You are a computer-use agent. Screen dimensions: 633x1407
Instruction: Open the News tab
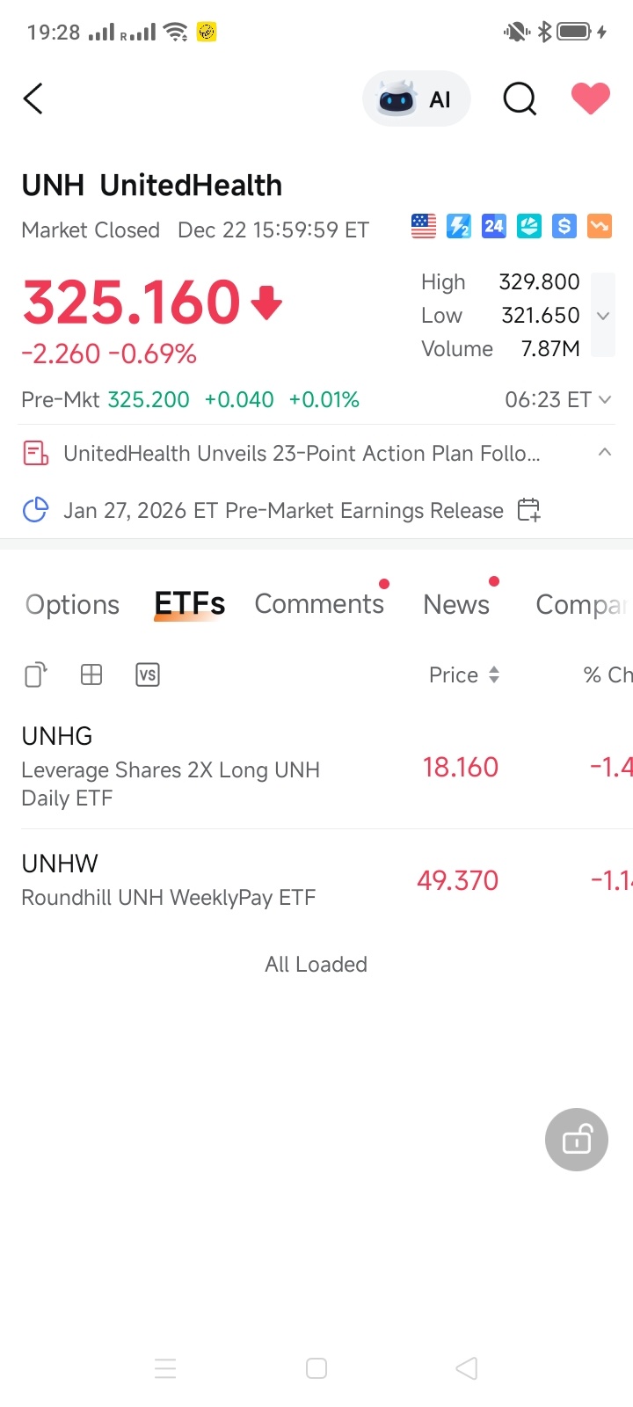(x=456, y=604)
